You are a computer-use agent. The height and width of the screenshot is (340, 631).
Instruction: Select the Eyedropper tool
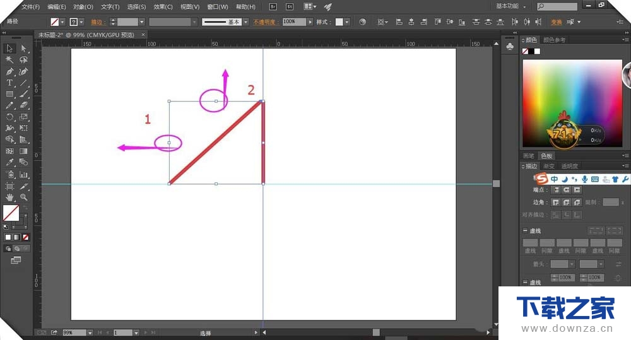(9, 163)
